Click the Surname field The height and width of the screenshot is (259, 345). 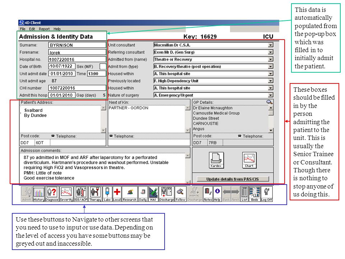coord(77,45)
